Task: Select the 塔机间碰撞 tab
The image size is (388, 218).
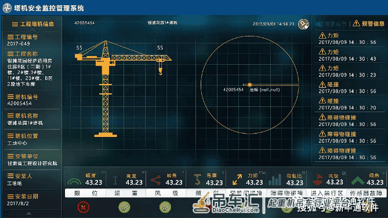Action: (246, 193)
